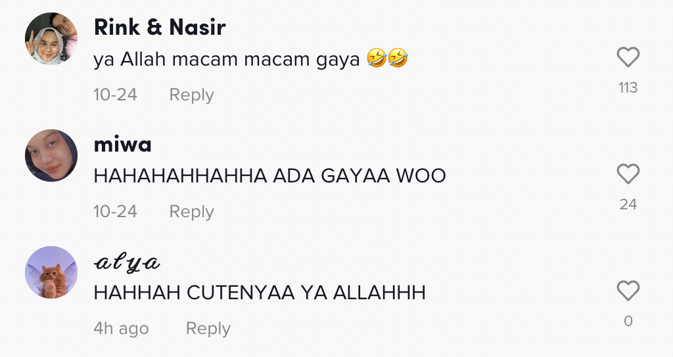
Task: Select the 'HAHHAH CUTENYAA YA ALLAHHH' comment text
Action: pyautogui.click(x=260, y=293)
